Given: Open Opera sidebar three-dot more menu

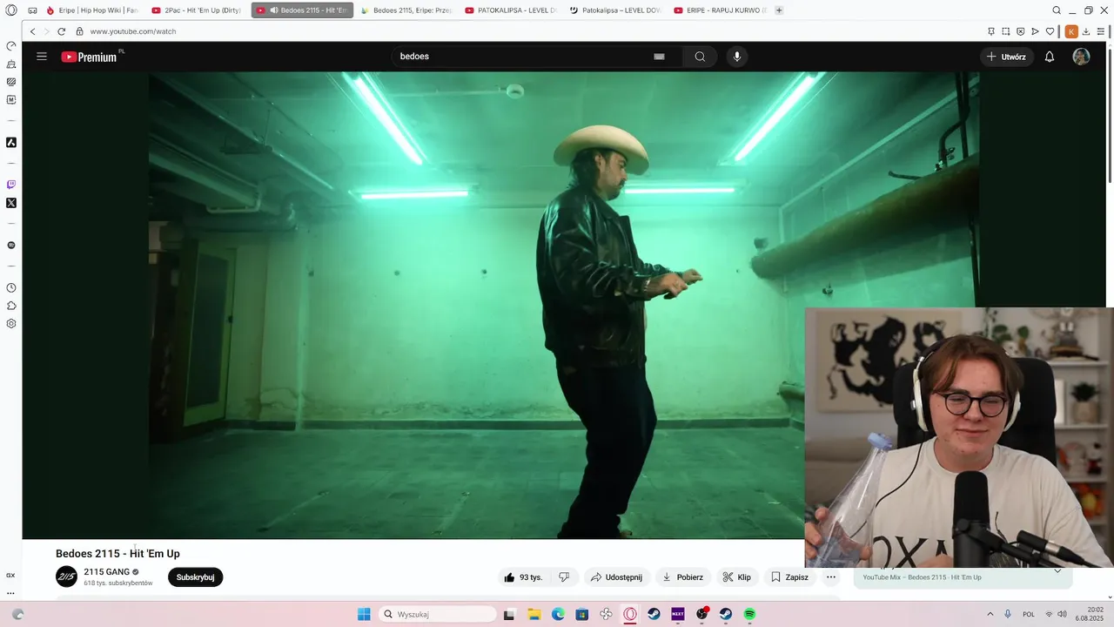Looking at the screenshot, I should coord(11,594).
